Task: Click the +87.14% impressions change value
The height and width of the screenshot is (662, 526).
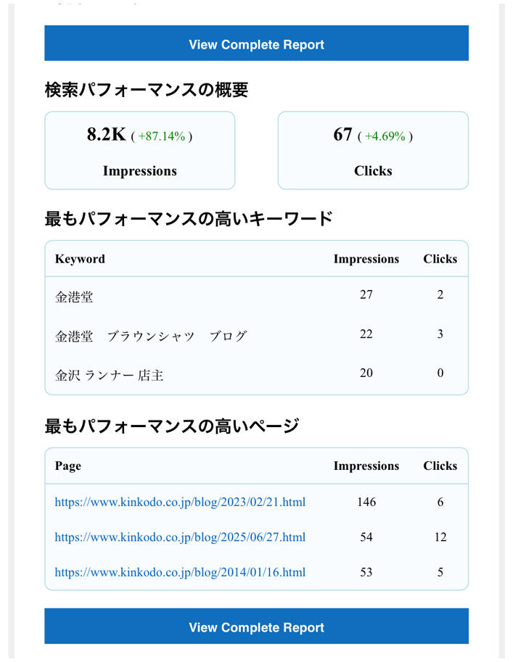Action: point(162,136)
